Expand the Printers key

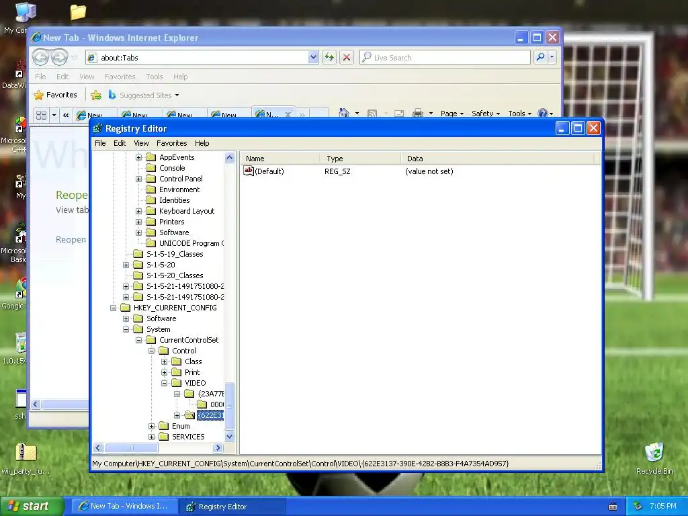[x=138, y=222]
